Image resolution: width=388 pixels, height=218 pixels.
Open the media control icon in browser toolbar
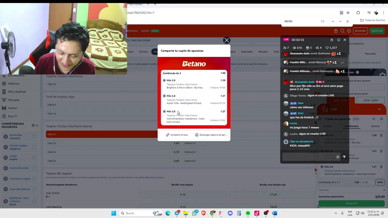click(369, 13)
